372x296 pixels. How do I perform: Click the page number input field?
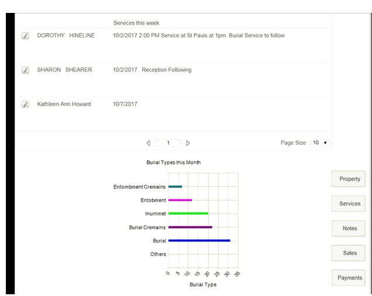168,143
